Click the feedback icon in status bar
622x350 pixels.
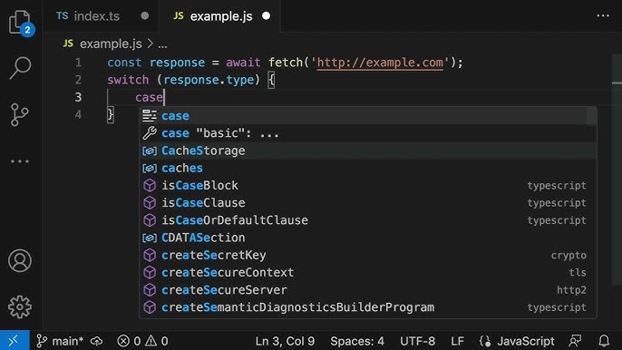(x=575, y=341)
